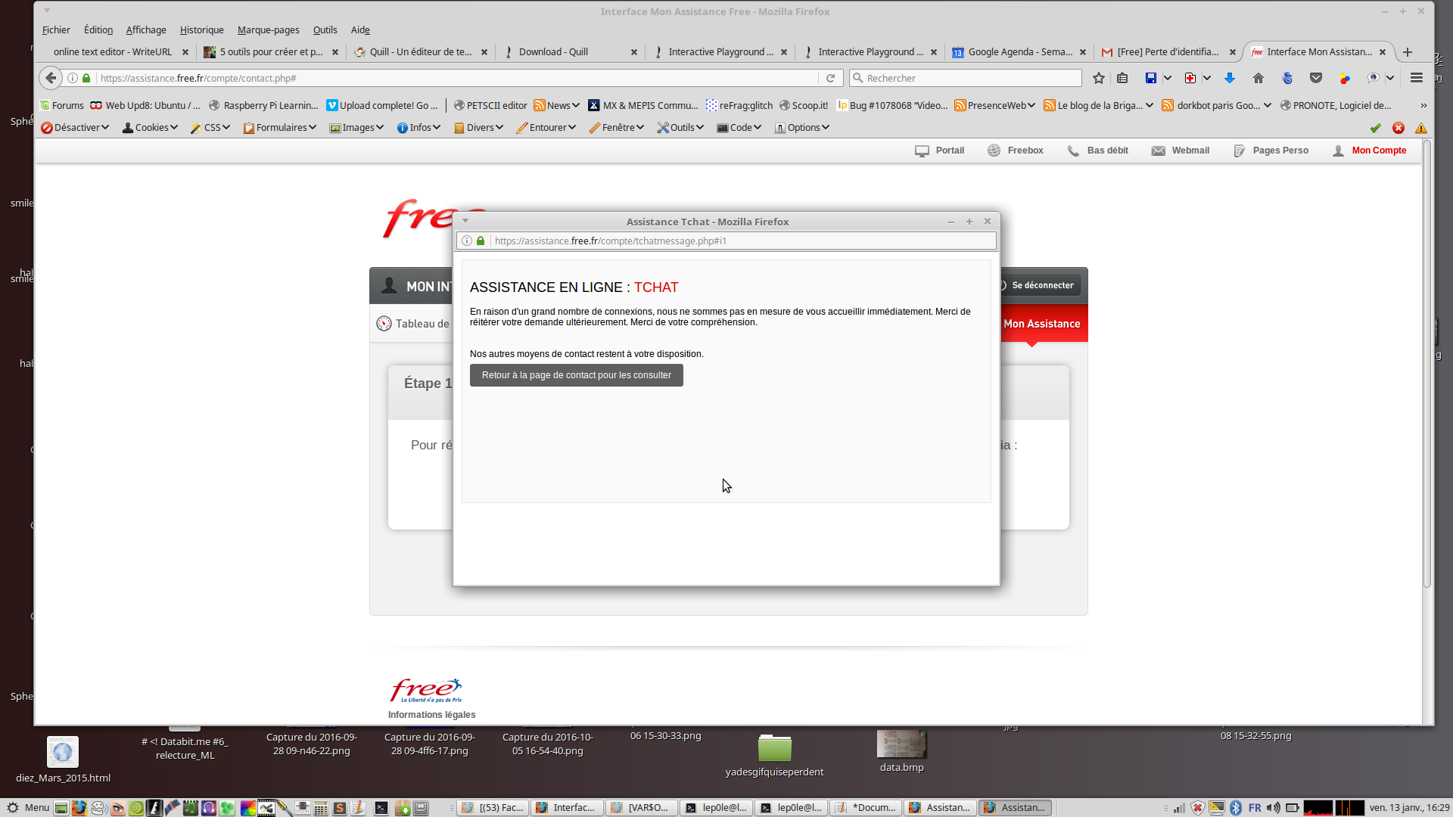Screen dimensions: 1453x817
Task: Open the Marque-pages menu
Action: pos(268,30)
